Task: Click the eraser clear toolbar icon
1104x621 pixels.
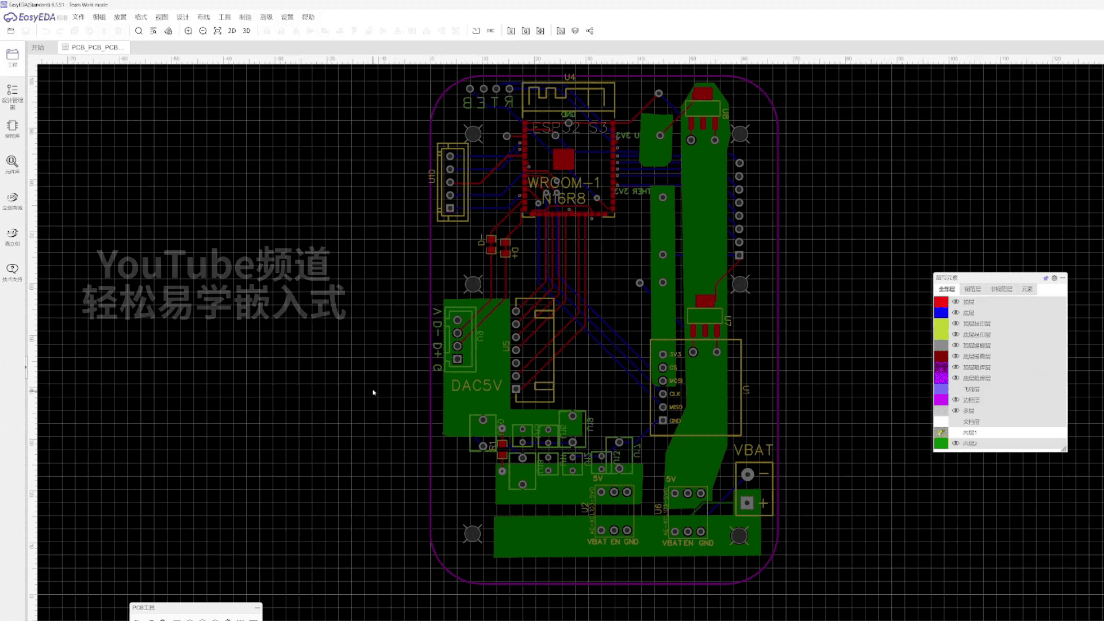Action: click(168, 31)
